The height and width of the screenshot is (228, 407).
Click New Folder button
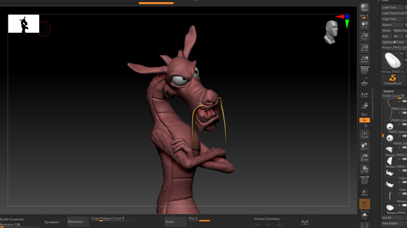click(x=393, y=223)
